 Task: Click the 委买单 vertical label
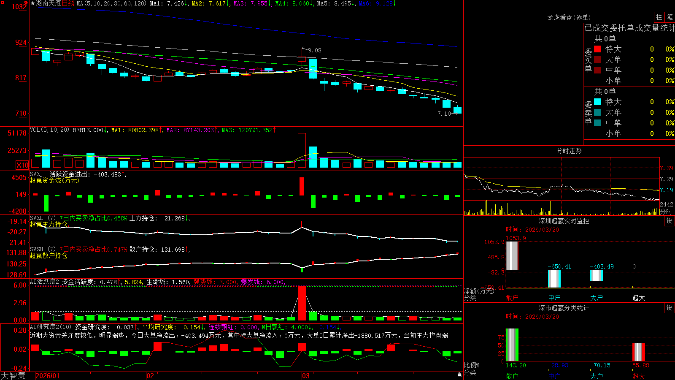(x=588, y=60)
